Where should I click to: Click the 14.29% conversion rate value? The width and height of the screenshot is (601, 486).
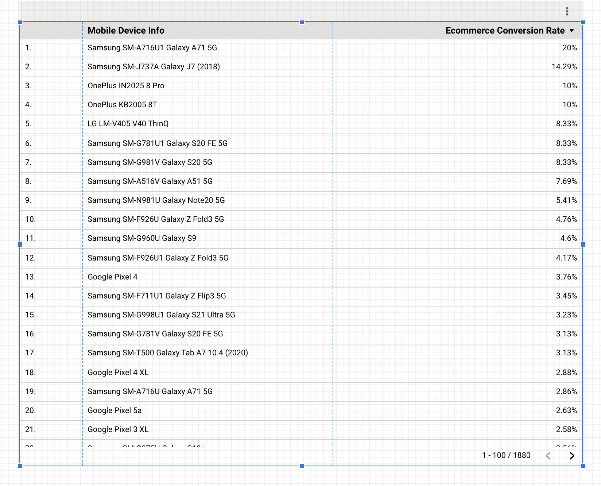(564, 67)
